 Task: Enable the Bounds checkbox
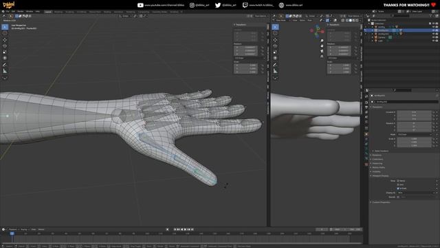click(x=398, y=197)
